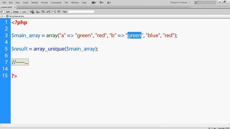This screenshot has height=129, width=230.
Task: Open the Format menu
Action: (x=44, y=3)
